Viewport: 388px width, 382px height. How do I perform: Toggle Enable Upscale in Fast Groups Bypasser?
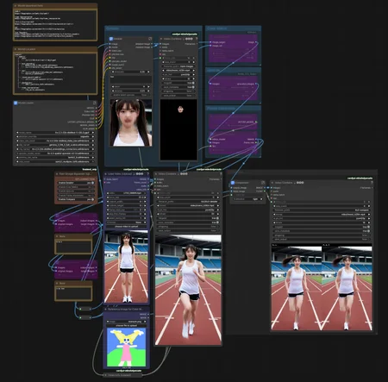[76, 191]
